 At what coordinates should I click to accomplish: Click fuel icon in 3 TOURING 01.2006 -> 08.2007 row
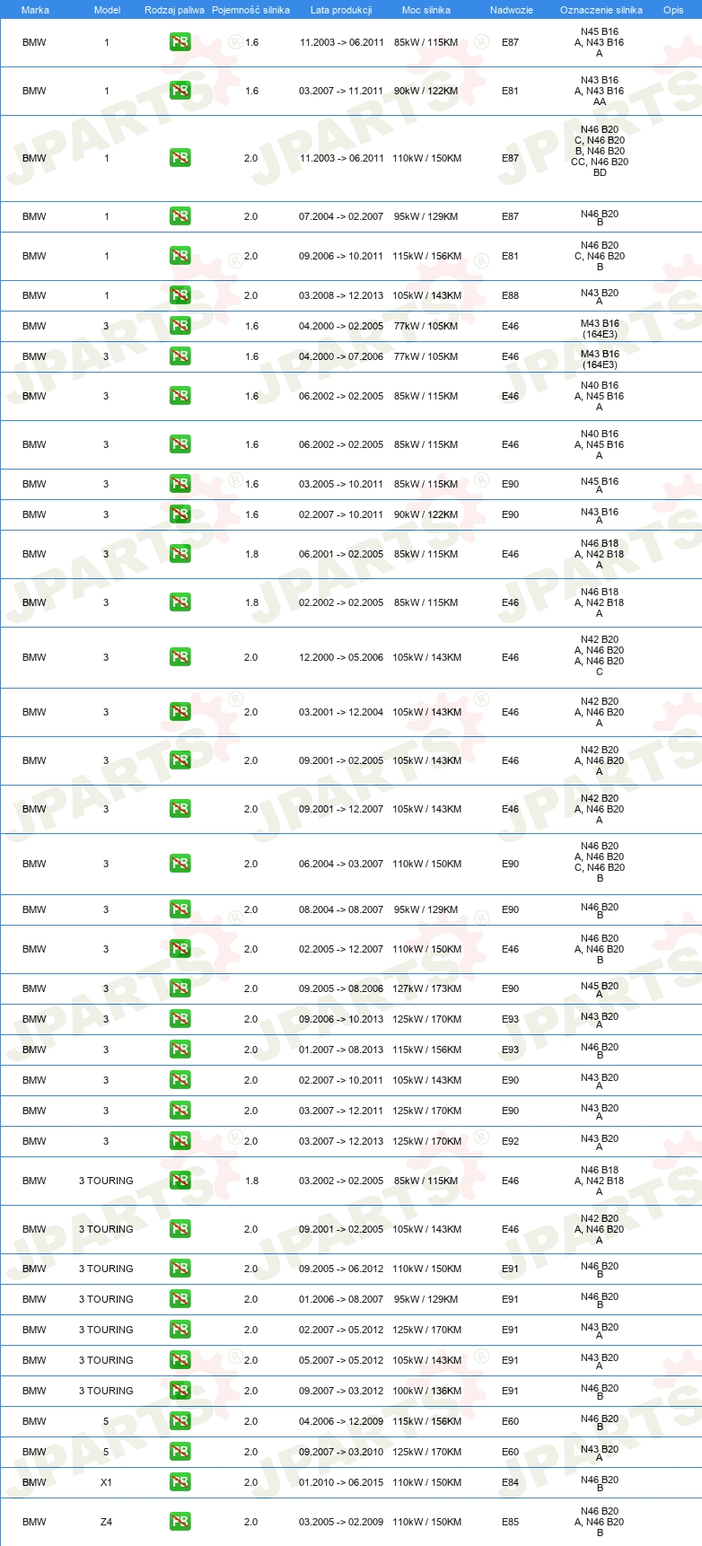pos(180,1299)
